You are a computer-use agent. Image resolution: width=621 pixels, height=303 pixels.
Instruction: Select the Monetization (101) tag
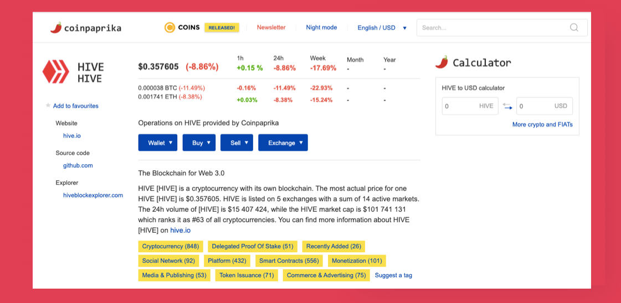tap(357, 261)
